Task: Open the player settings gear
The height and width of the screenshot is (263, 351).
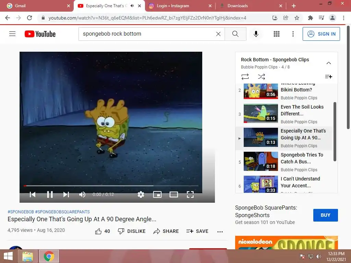Action: pyautogui.click(x=141, y=195)
